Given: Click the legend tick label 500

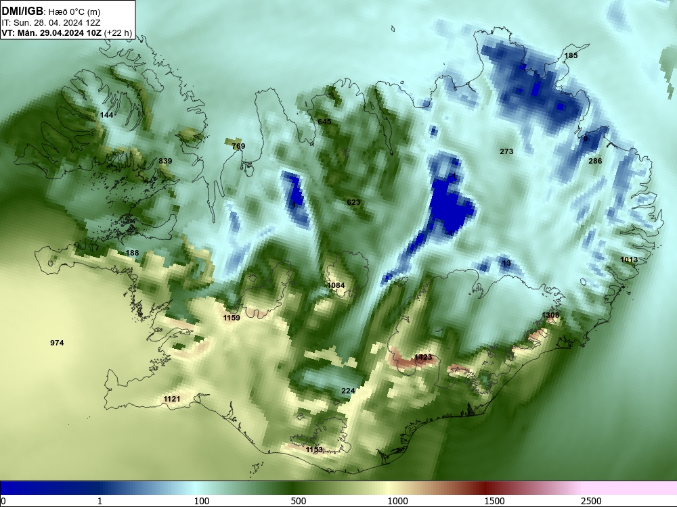Looking at the screenshot, I should [x=299, y=501].
